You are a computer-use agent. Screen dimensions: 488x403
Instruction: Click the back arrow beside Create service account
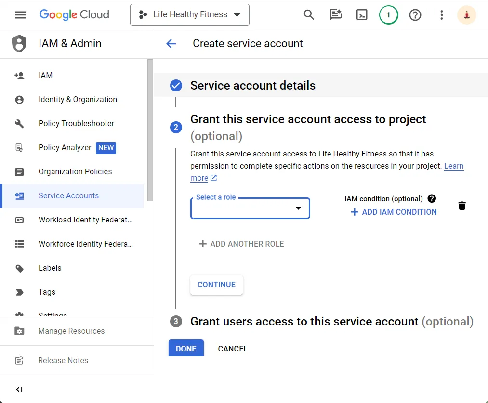(171, 44)
